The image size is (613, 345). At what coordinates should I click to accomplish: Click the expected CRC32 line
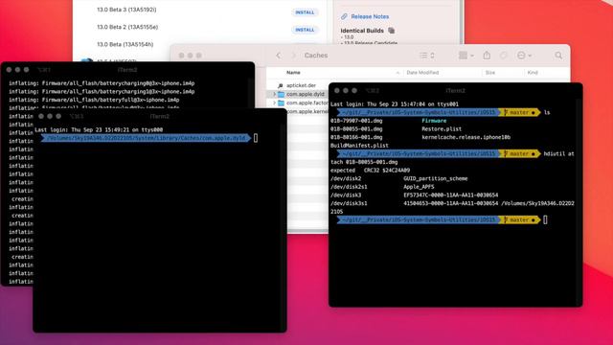point(370,171)
